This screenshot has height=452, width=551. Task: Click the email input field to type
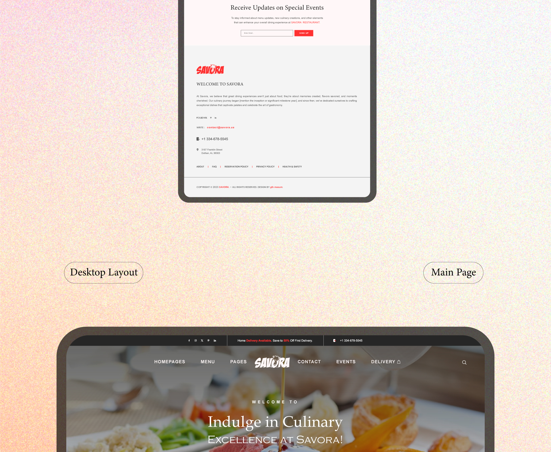point(267,33)
